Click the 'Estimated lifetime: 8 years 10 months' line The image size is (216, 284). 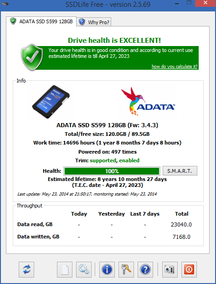[107, 179]
